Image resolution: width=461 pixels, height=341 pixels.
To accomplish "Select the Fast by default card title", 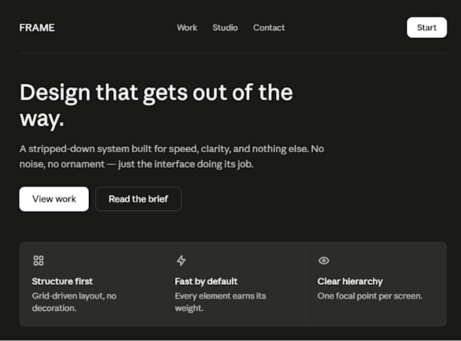I will (x=206, y=281).
